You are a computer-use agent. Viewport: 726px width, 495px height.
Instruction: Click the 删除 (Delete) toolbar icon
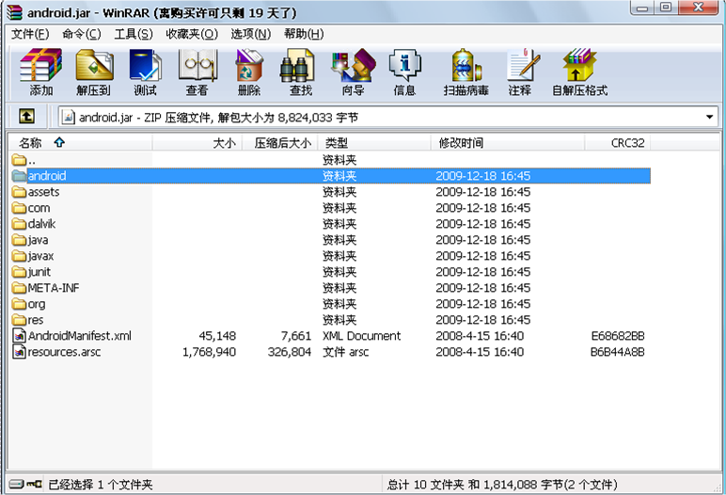click(249, 72)
